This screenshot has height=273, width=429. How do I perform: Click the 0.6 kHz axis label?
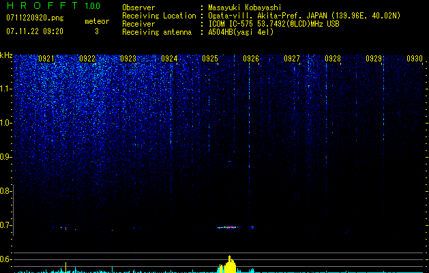click(5, 259)
